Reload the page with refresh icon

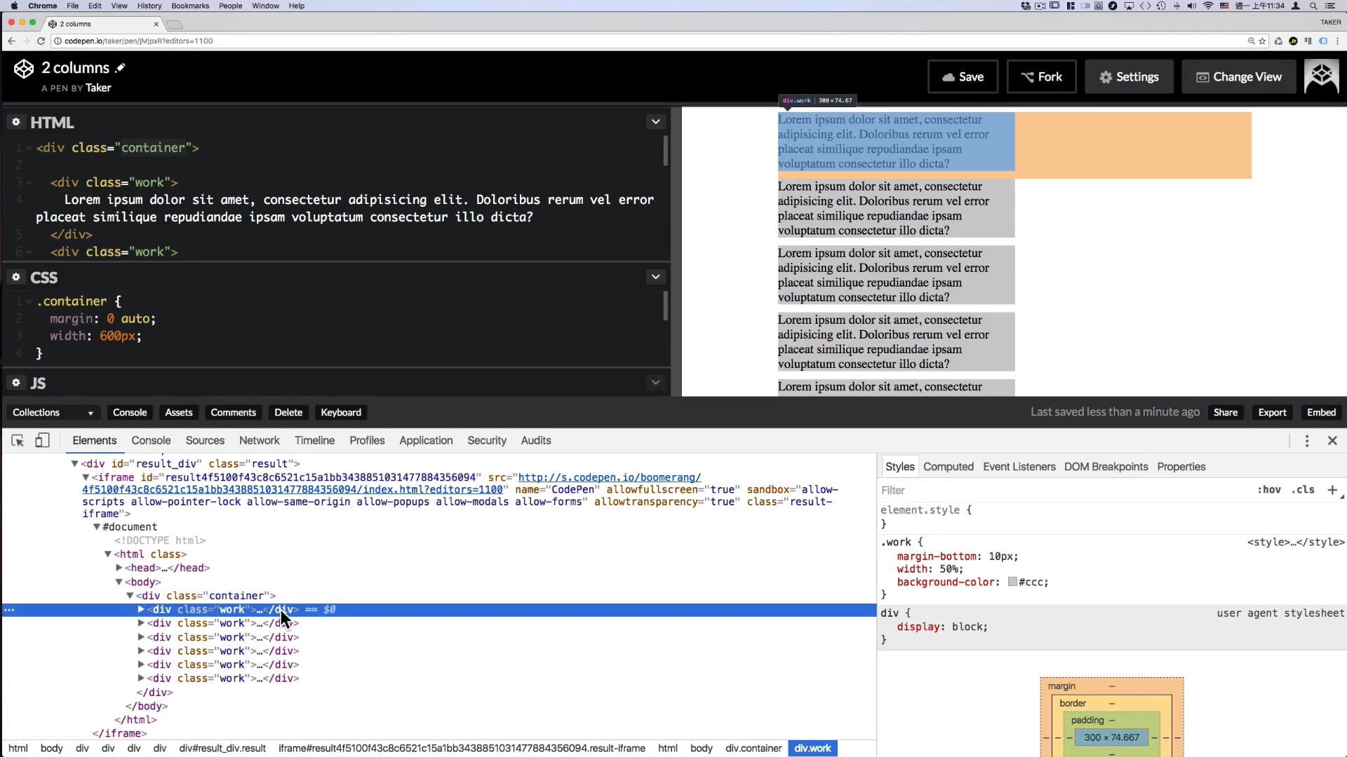[41, 41]
